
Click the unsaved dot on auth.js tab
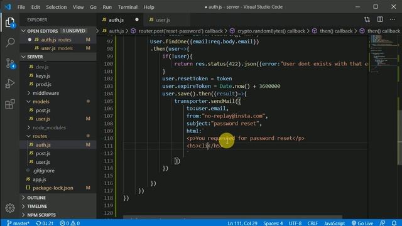click(137, 19)
